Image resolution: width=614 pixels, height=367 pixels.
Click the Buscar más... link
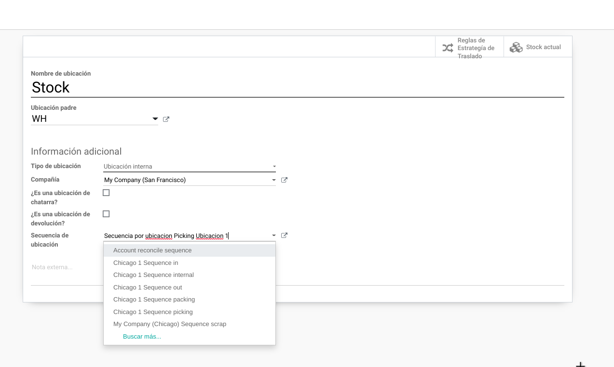(x=142, y=336)
